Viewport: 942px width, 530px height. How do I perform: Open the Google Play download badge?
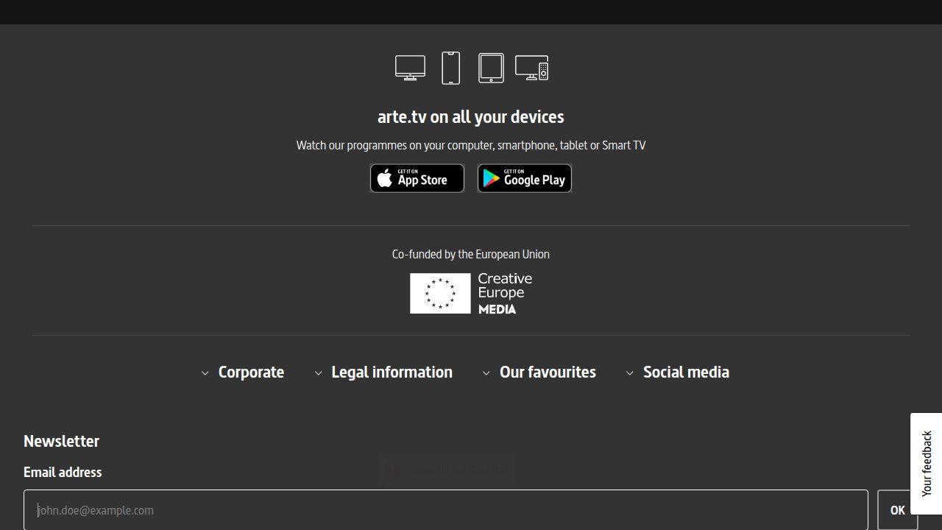525,178
